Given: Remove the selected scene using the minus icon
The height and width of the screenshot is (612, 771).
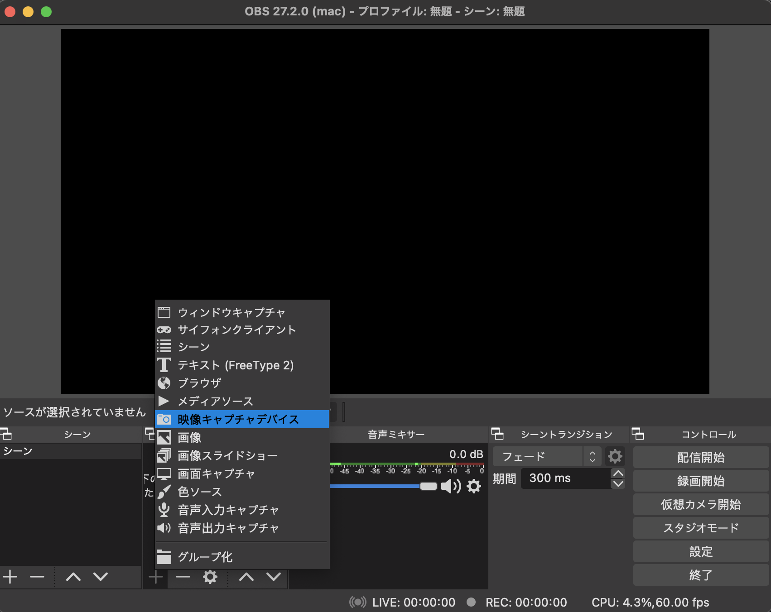Looking at the screenshot, I should coord(37,577).
